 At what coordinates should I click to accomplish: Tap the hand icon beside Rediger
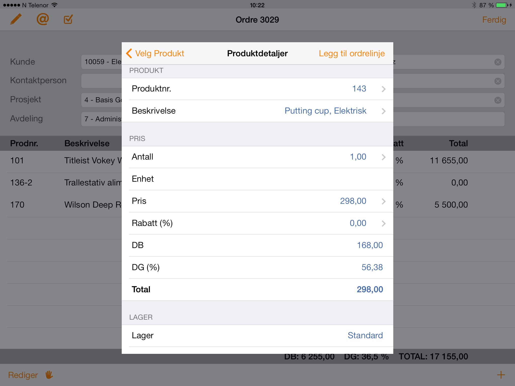(x=49, y=375)
